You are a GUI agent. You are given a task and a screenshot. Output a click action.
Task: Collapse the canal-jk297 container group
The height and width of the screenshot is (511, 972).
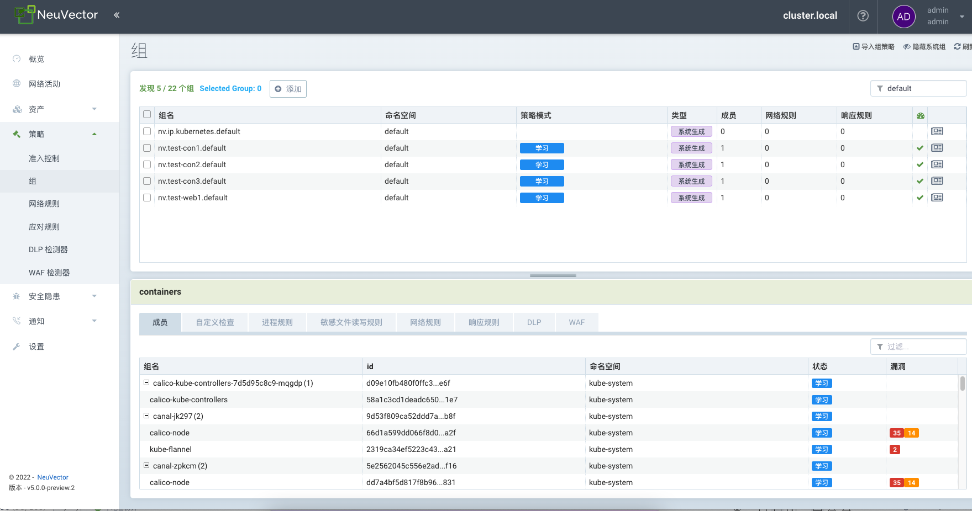click(x=146, y=416)
